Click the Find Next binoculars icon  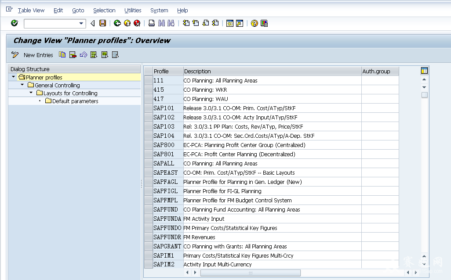171,23
